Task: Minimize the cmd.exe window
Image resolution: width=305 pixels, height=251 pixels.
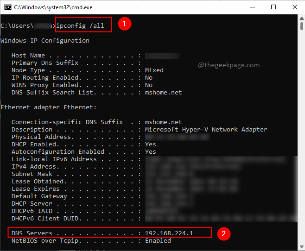Action: (253, 7)
